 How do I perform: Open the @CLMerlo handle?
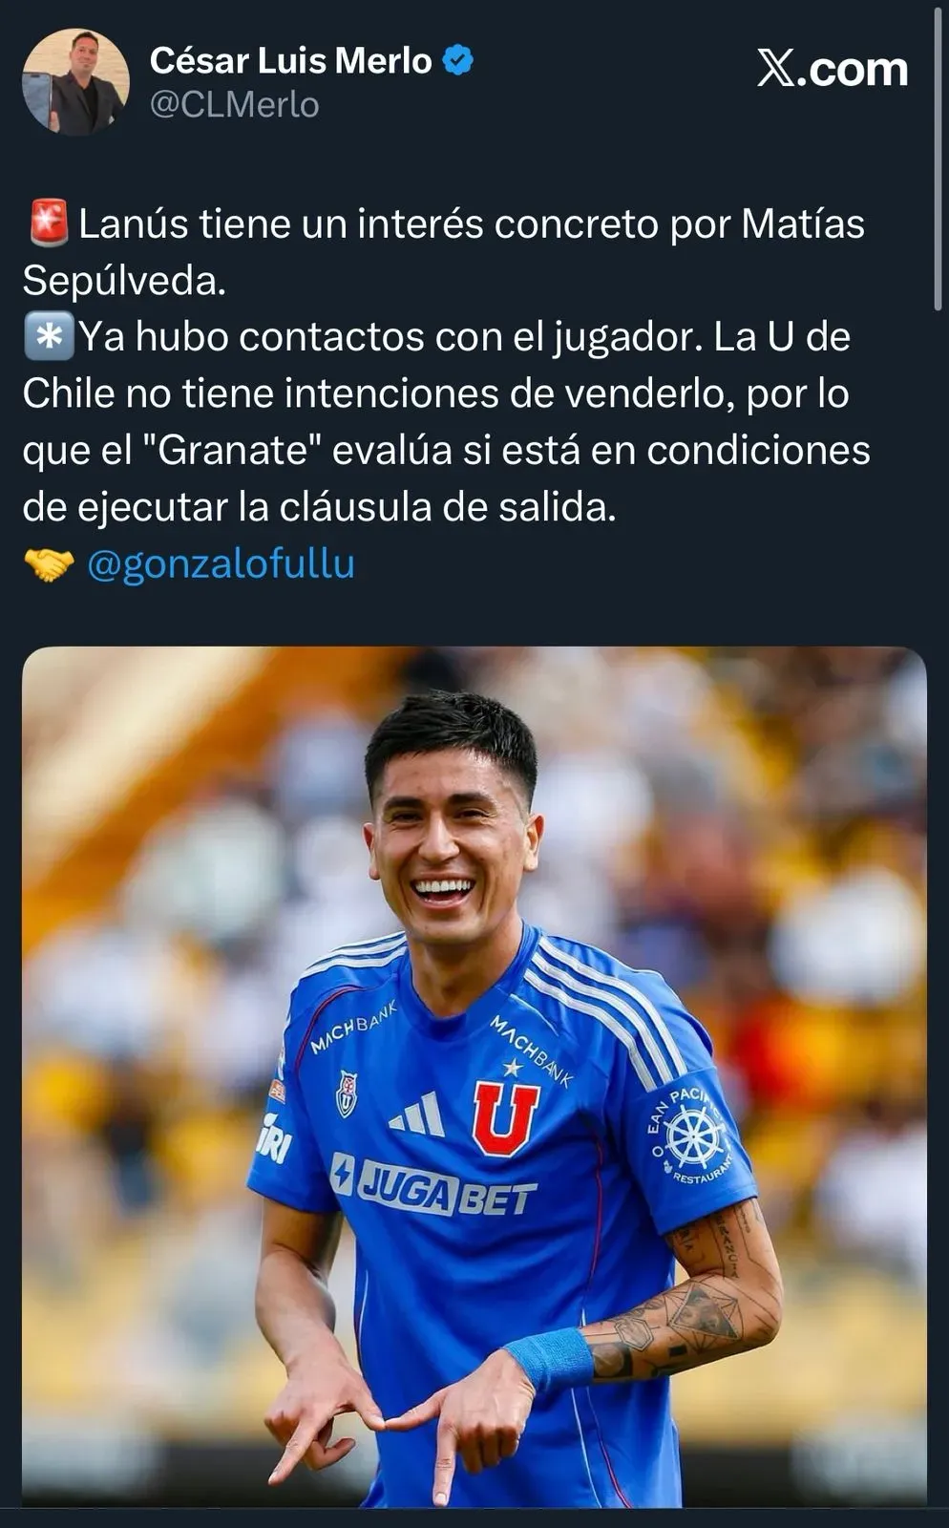tap(235, 104)
